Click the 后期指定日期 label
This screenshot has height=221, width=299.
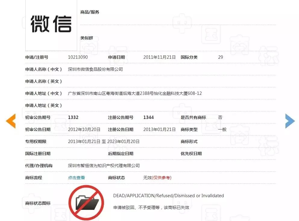[x=121, y=154]
